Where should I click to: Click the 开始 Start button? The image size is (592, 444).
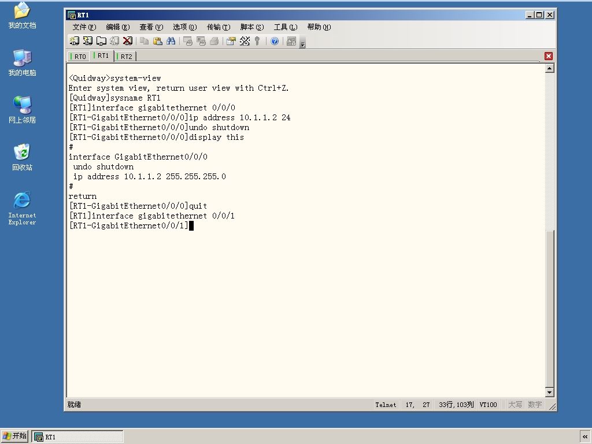14,436
